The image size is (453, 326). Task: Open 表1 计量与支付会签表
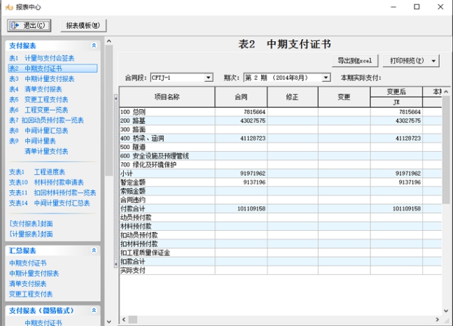[x=43, y=58]
